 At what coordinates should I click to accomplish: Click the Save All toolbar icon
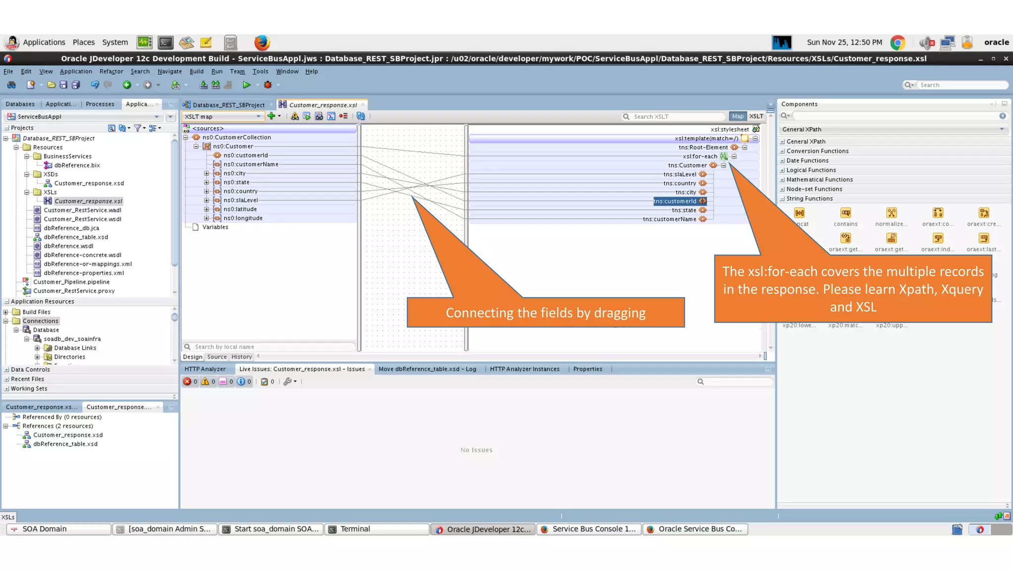[76, 85]
